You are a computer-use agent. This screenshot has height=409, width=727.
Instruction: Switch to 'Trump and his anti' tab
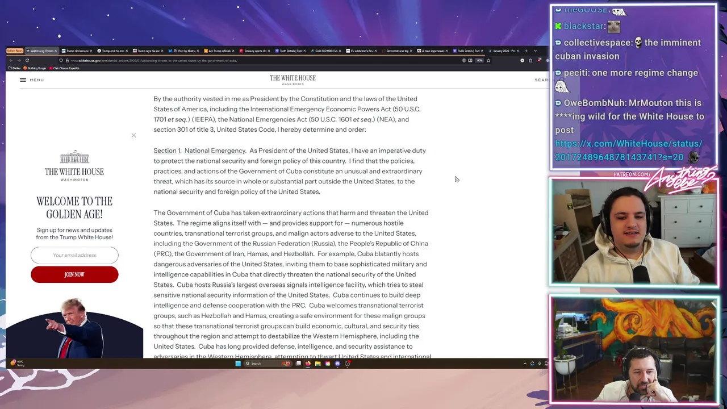[x=112, y=51]
